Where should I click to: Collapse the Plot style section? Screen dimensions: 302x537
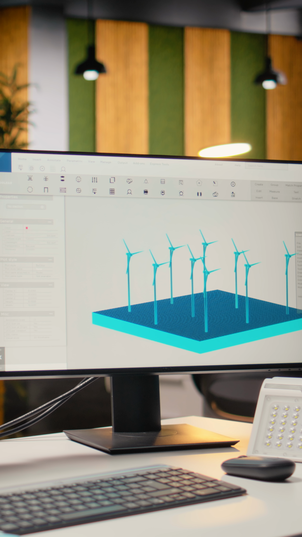[x=50, y=260]
